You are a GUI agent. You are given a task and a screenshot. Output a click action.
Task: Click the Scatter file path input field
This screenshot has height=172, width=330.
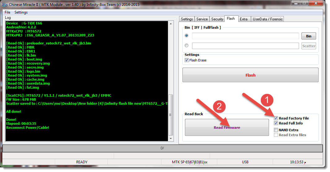245,46
